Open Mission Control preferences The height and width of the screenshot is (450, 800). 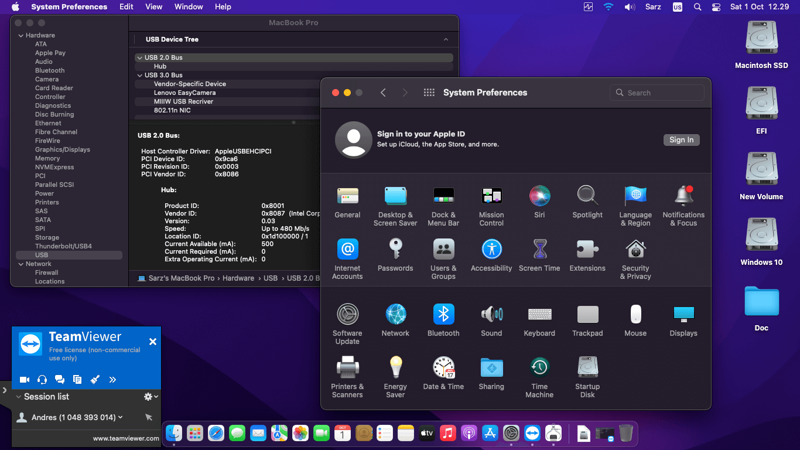[x=491, y=206]
